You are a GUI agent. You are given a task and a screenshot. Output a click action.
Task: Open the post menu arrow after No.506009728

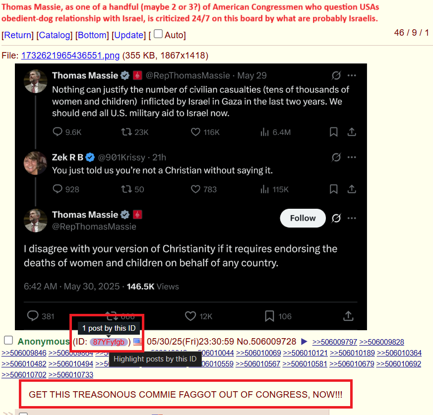[x=304, y=342]
